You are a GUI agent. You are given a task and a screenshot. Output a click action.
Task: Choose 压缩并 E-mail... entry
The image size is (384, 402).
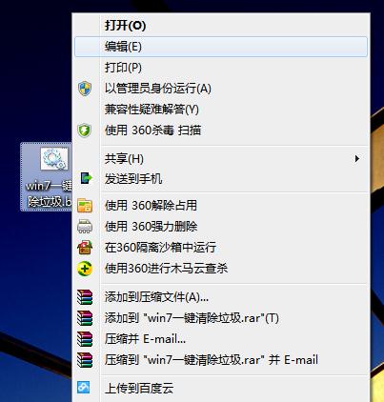221,339
